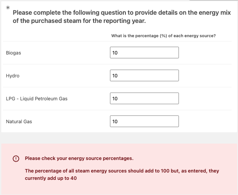Click the required-field asterisk icon
The image size is (238, 195).
(8, 7)
